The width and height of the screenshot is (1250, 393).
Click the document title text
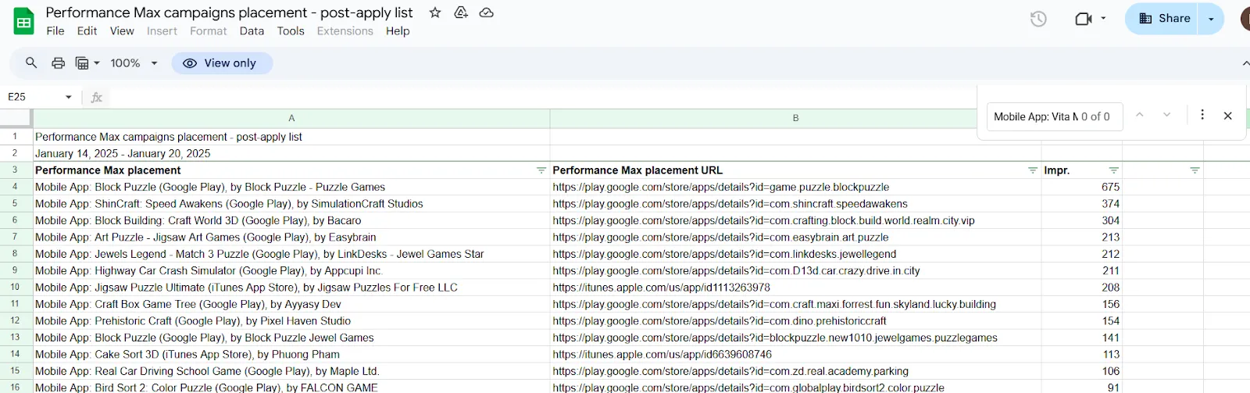click(229, 13)
